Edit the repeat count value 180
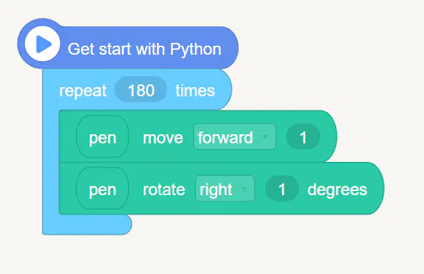This screenshot has width=424, height=274. (x=141, y=90)
